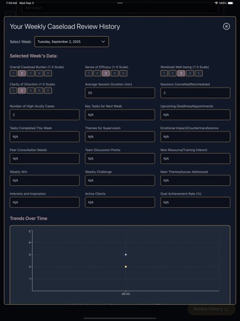Click the Emotional Impact/Countertransference field
This screenshot has width=240, height=321.
(195, 136)
